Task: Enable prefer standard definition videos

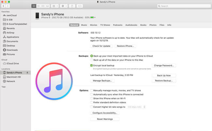Action: pos(92,103)
